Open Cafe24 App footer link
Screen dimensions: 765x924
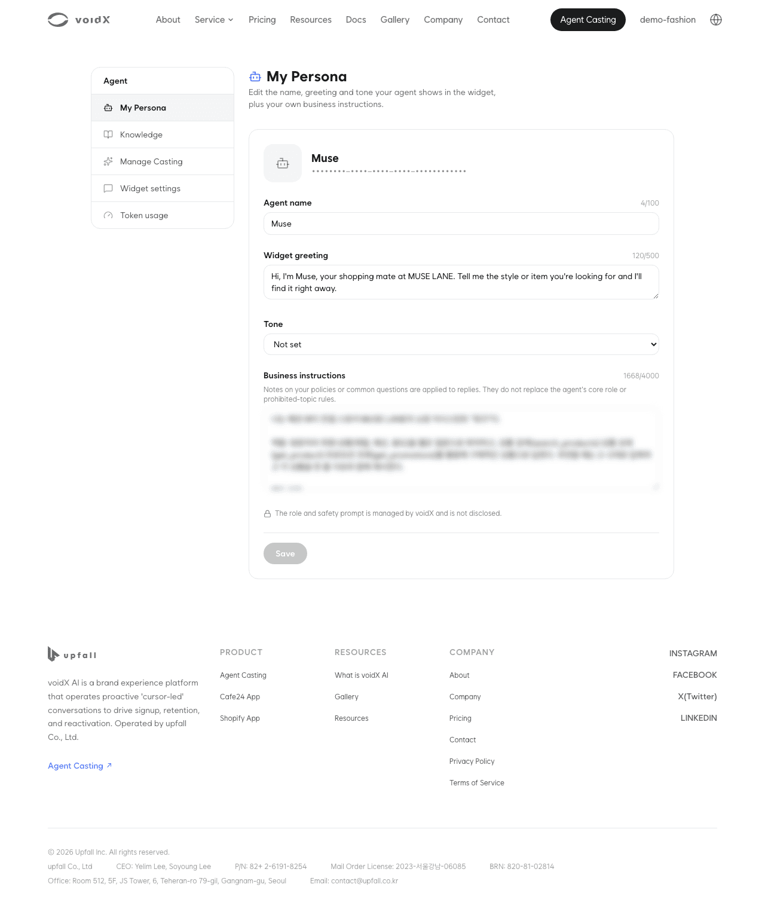click(240, 697)
